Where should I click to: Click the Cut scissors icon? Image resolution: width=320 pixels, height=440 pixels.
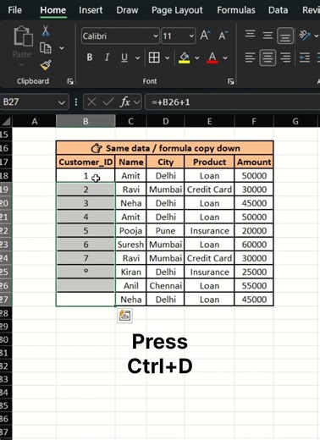(x=45, y=30)
